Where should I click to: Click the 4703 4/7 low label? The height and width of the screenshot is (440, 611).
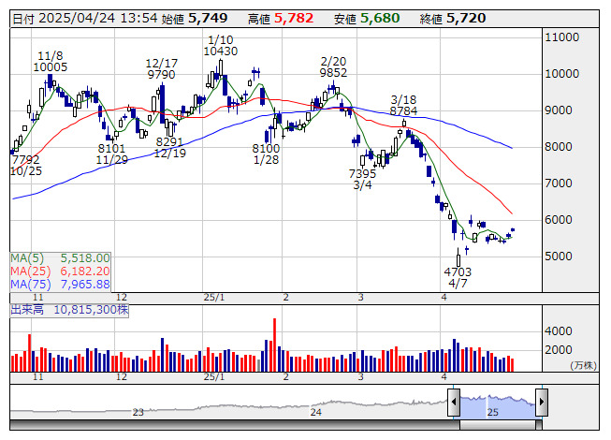458,277
